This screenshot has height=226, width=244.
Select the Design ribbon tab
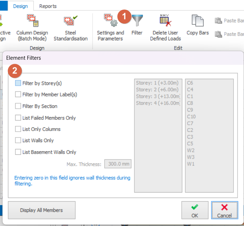coord(21,6)
